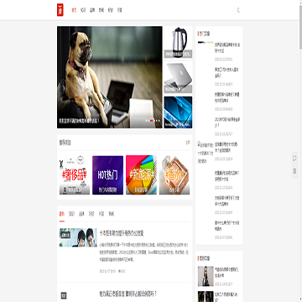Switch to the second article list tab

pos(71,214)
